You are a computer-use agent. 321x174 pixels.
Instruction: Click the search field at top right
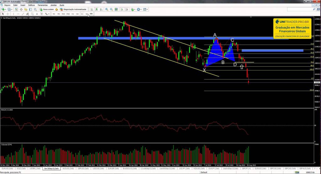(x=301, y=9)
